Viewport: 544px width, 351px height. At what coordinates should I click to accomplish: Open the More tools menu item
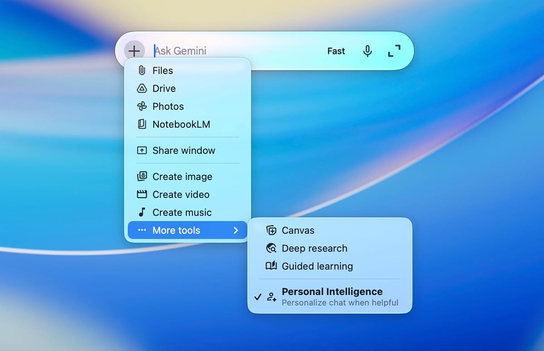(x=188, y=230)
